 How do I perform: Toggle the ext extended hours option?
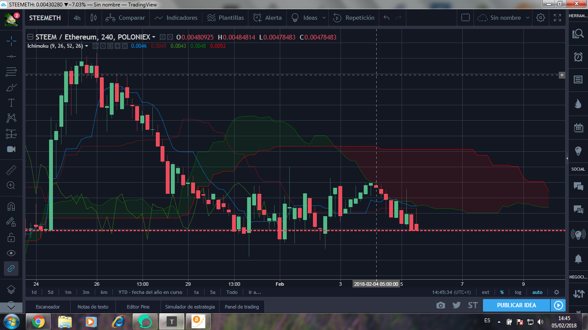coord(486,292)
